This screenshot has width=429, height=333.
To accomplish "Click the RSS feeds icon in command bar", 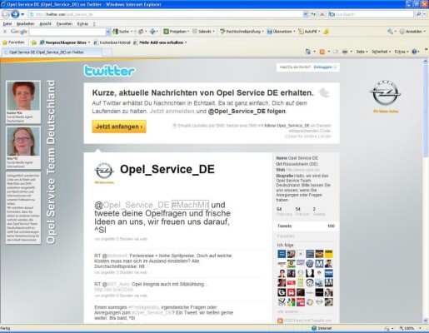I will [322, 52].
